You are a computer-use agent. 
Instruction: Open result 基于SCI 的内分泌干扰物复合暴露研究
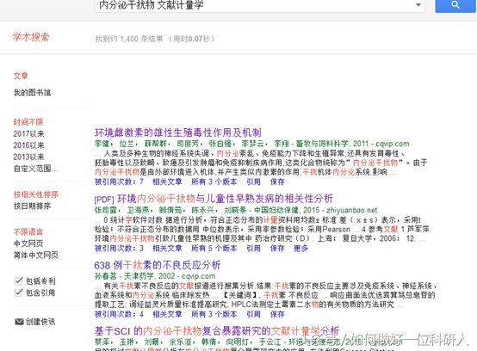[217, 331]
